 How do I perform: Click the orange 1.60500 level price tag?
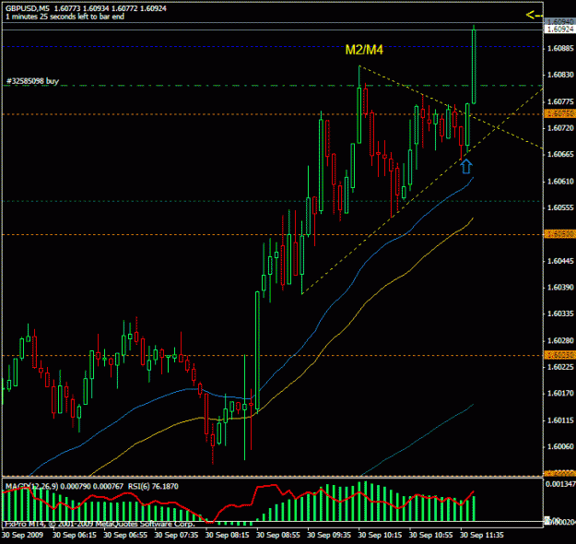coord(559,234)
